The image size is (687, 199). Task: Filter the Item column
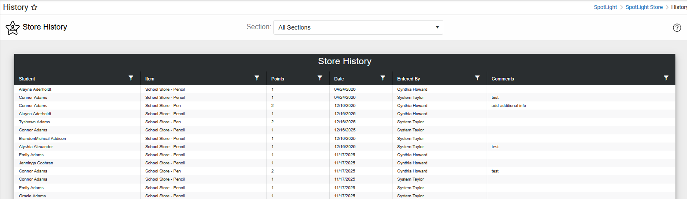(x=257, y=78)
